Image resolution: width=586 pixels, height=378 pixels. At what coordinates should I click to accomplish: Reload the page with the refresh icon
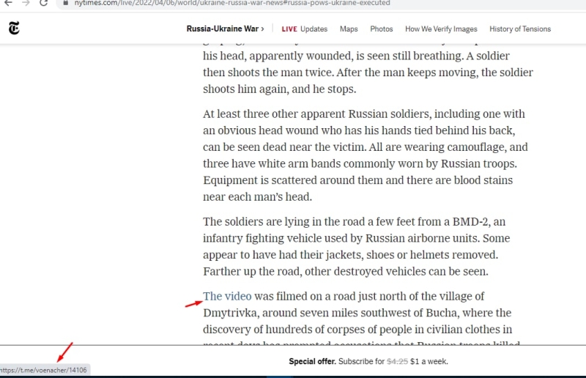(x=44, y=3)
